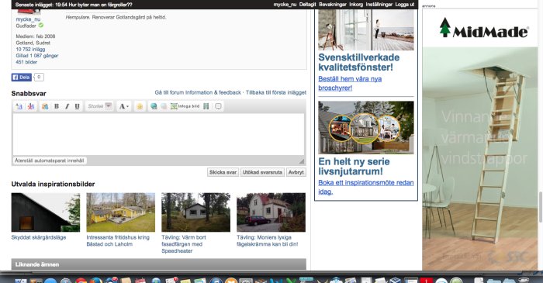Click the remove text formatting icon
This screenshot has width=543, height=283.
30,106
